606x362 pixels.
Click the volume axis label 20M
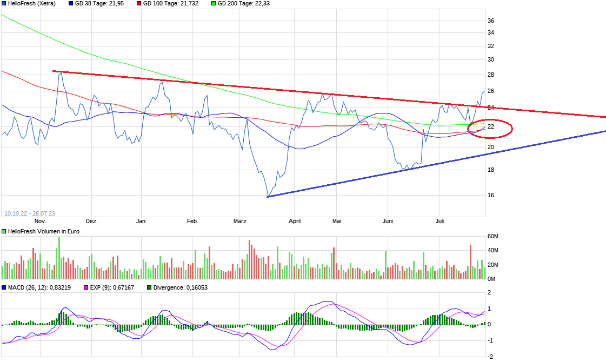coord(493,265)
